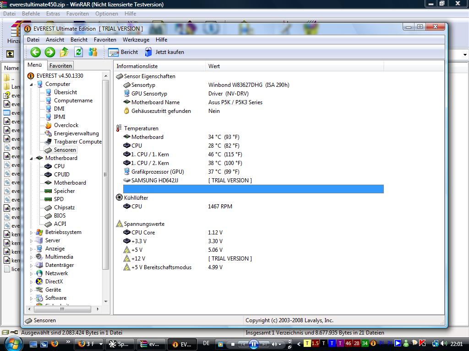The image size is (469, 351).
Task: Switch to the WinRAR taskbar button
Action: tap(151, 344)
